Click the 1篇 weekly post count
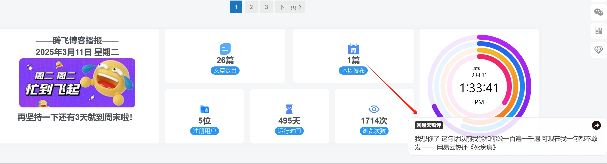The height and width of the screenshot is (164, 607). point(353,60)
